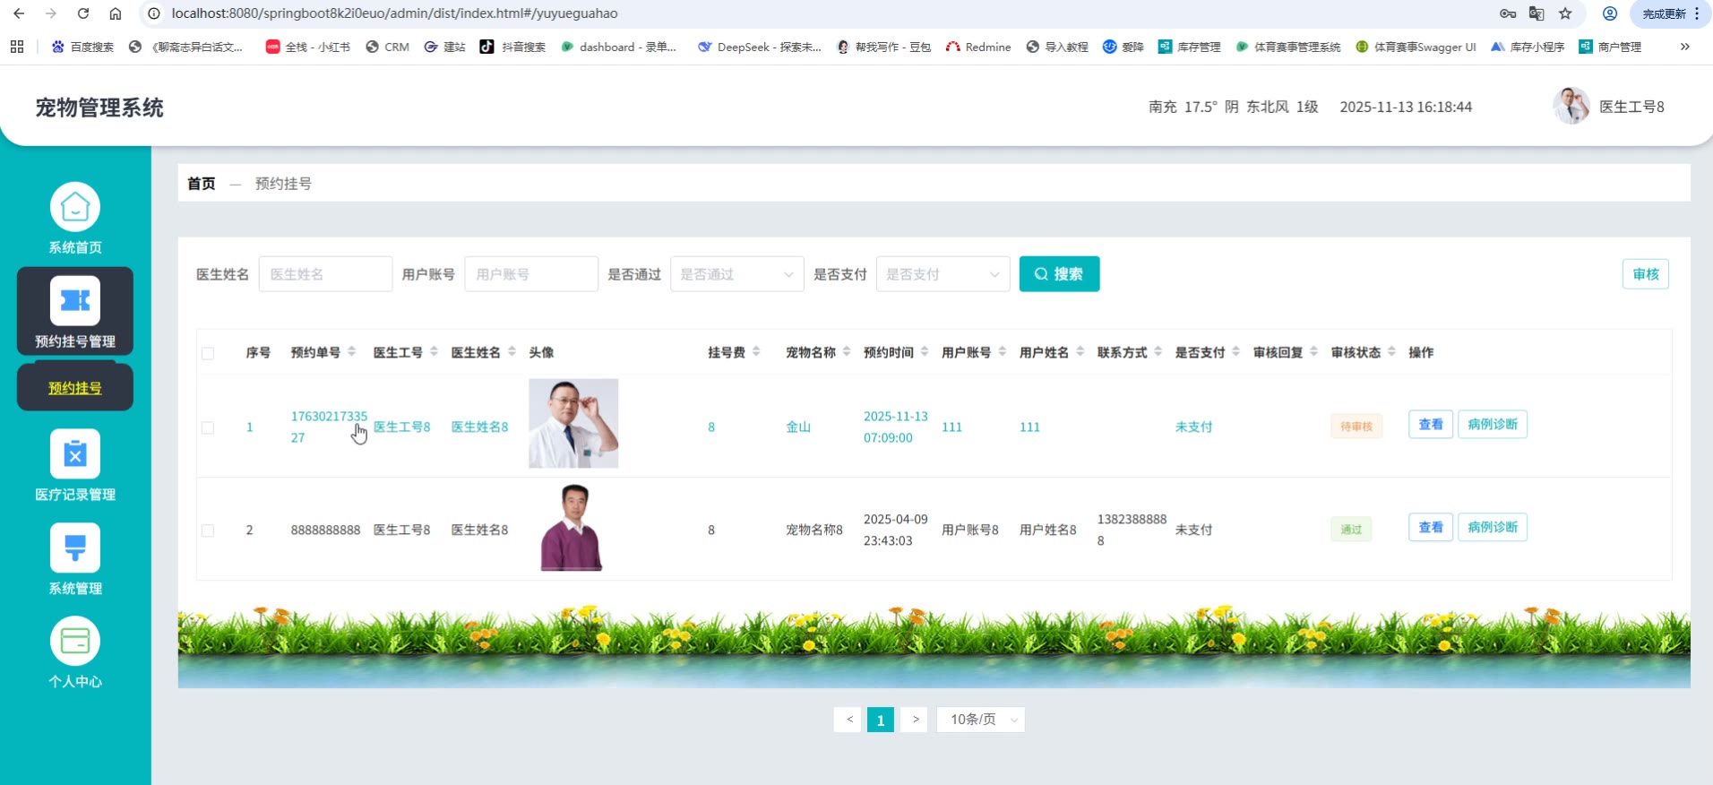Open 个人中心 sidebar icon
The width and height of the screenshot is (1713, 785).
(75, 642)
